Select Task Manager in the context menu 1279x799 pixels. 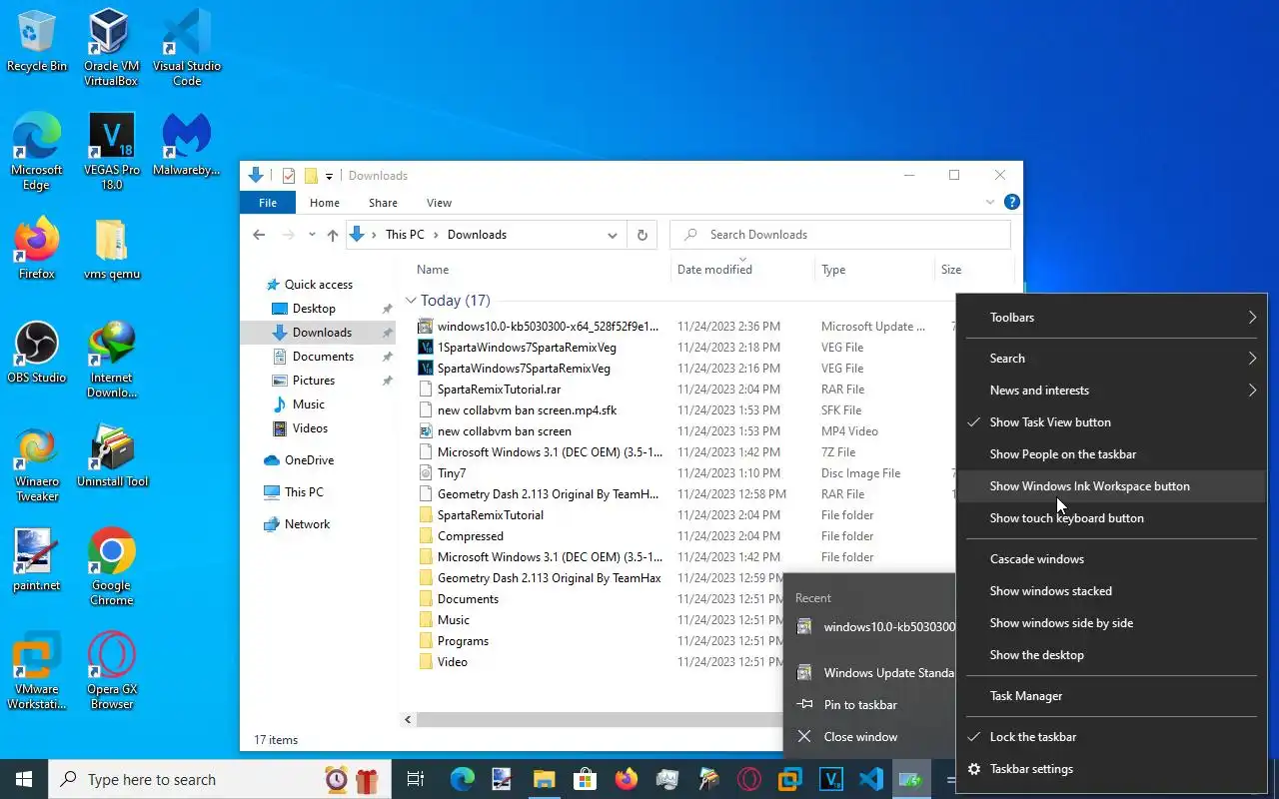[1110, 696]
